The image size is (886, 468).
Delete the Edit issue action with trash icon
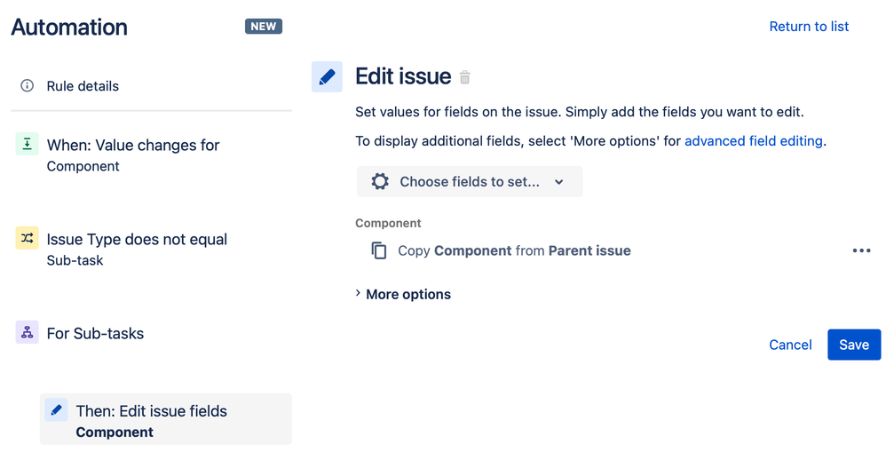click(465, 78)
